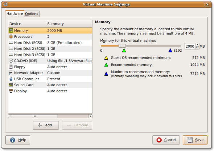
Task: Select the 'Hard Disk (SCSI)' row label
Action: pos(28,43)
